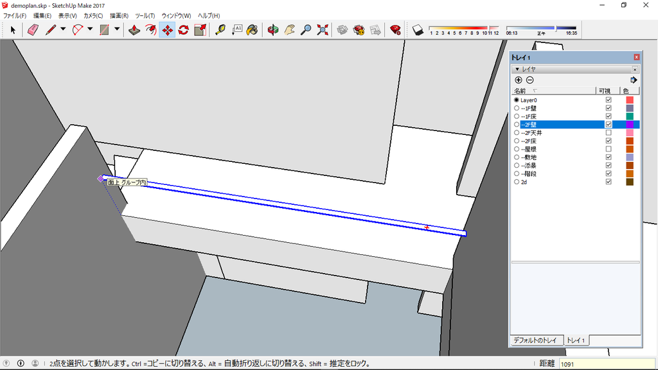Image resolution: width=658 pixels, height=370 pixels.
Task: Open Extension Warehouse icon
Action: pyautogui.click(x=359, y=30)
